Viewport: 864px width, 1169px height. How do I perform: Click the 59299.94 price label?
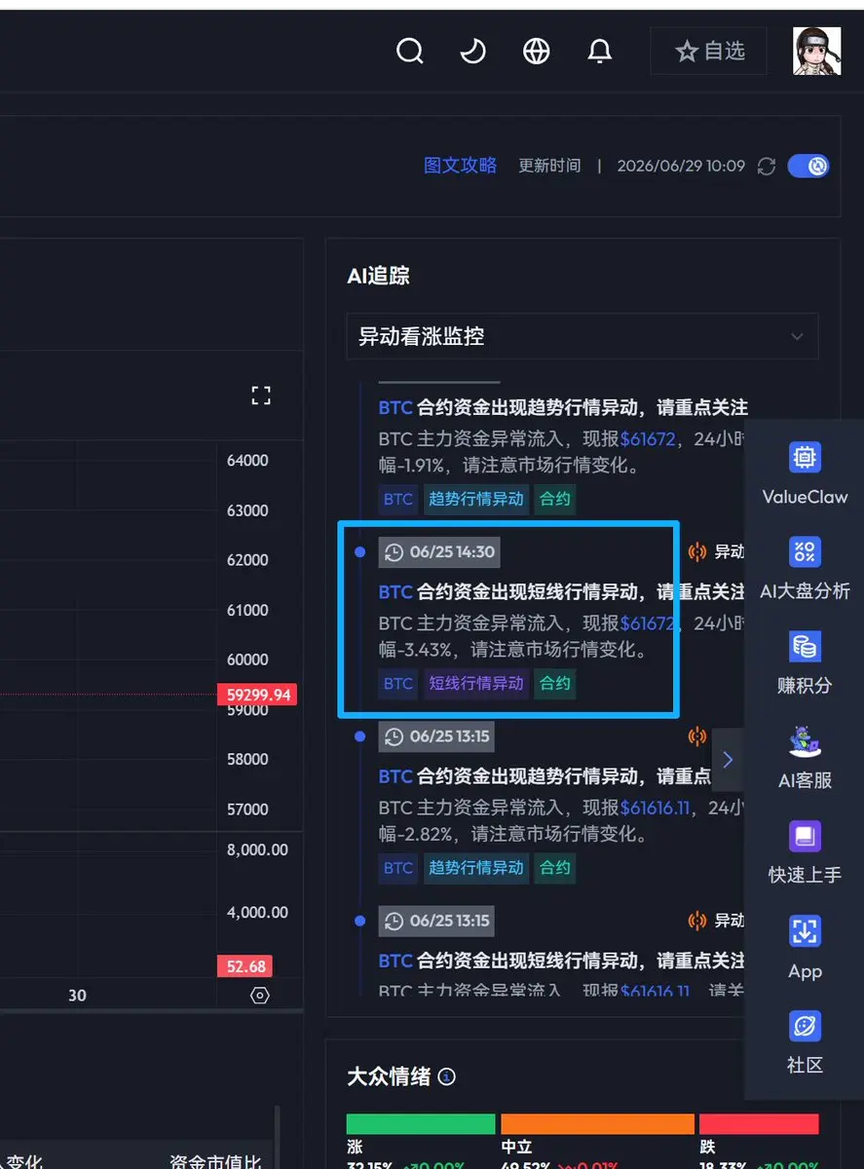pyautogui.click(x=258, y=695)
